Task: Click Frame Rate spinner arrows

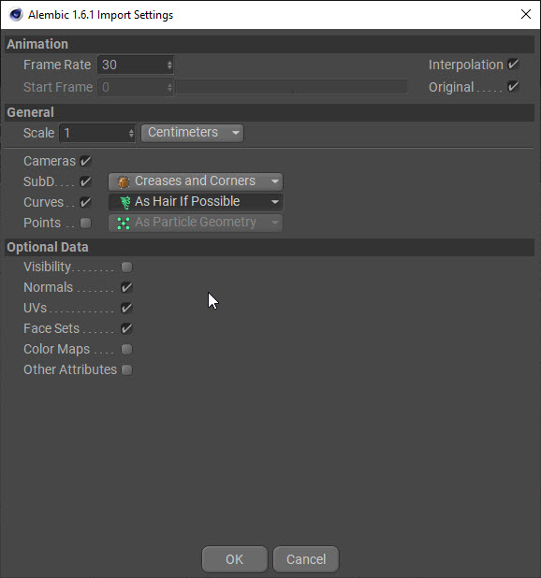Action: (169, 65)
